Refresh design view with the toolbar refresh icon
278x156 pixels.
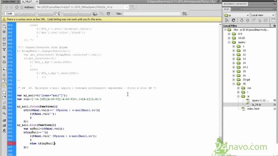(x=108, y=13)
